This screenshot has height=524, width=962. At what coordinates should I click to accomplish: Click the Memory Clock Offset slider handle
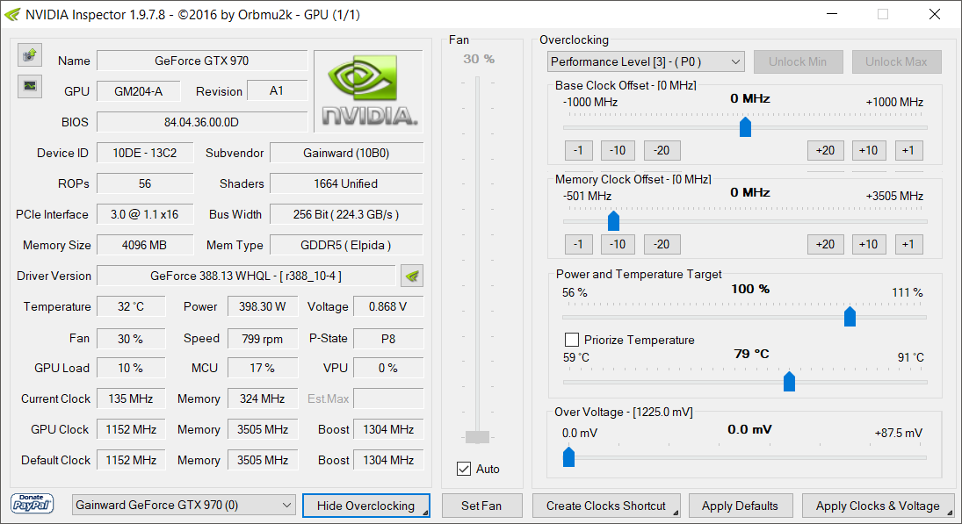(613, 220)
